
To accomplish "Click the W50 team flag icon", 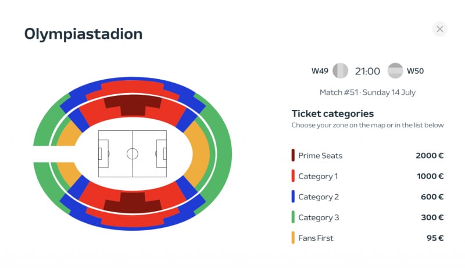I will pos(395,71).
